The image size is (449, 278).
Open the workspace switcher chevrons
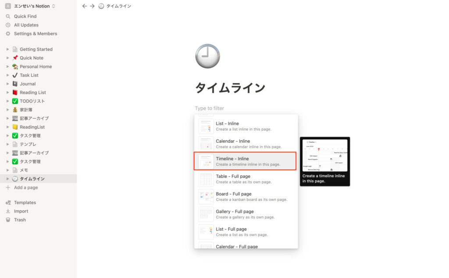pos(53,6)
